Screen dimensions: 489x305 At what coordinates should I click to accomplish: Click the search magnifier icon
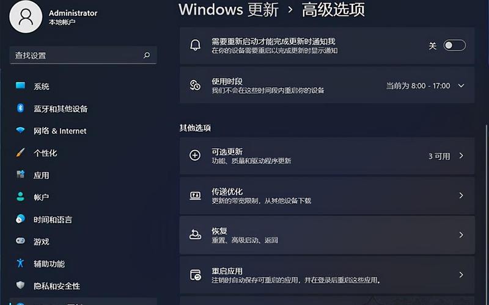point(147,55)
